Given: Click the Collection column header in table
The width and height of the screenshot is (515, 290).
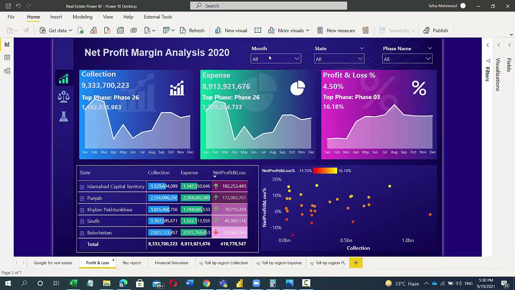Looking at the screenshot, I should 159,173.
